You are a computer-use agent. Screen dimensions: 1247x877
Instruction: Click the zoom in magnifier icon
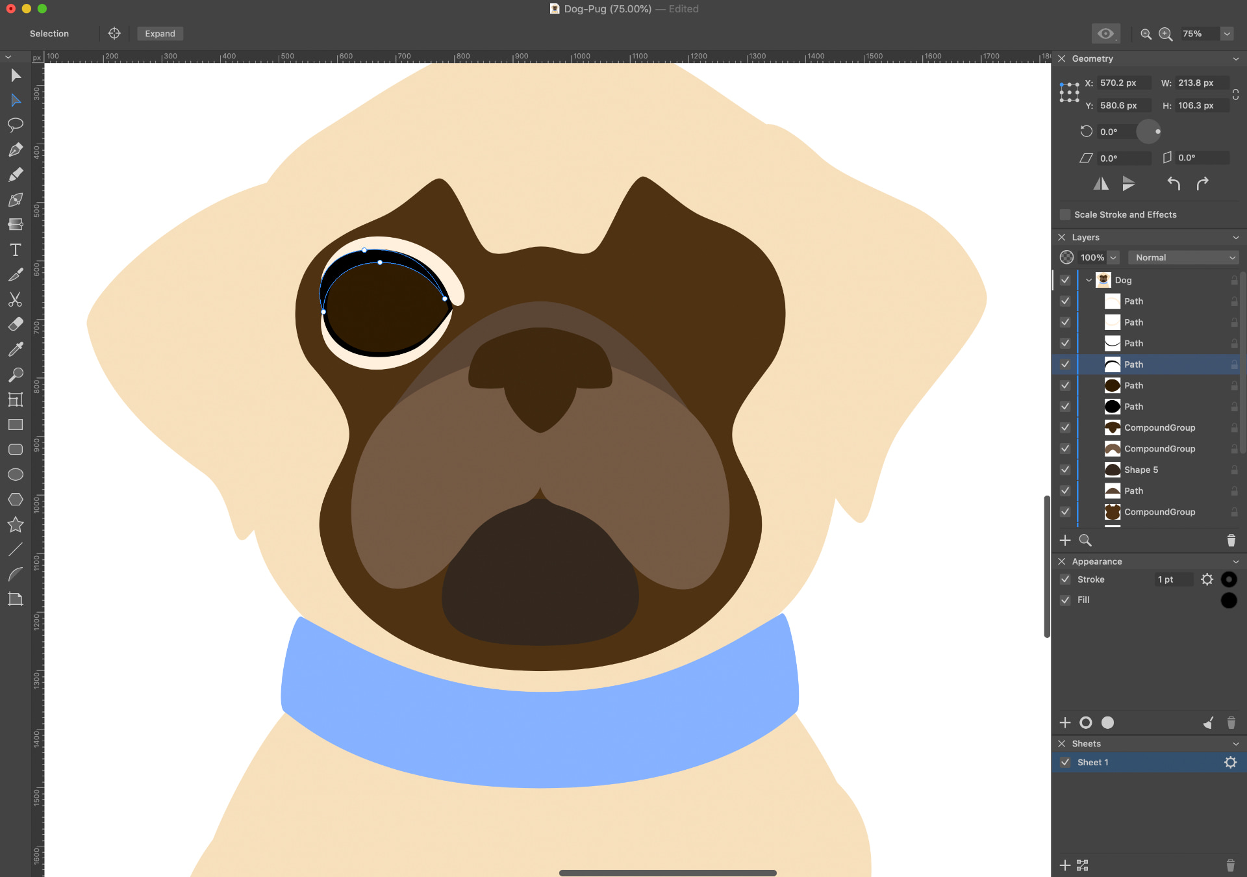pyautogui.click(x=1166, y=34)
